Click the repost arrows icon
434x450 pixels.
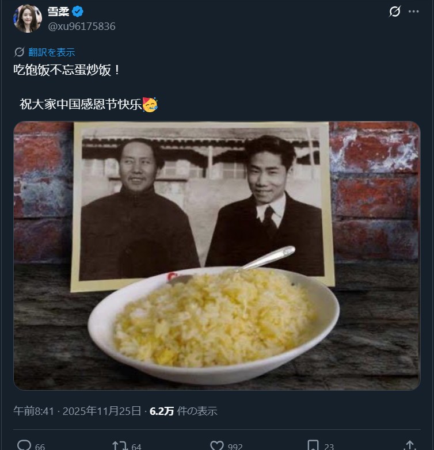[x=120, y=446]
